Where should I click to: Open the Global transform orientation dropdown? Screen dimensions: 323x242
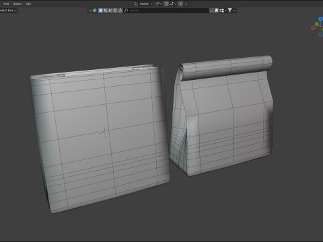143,4
